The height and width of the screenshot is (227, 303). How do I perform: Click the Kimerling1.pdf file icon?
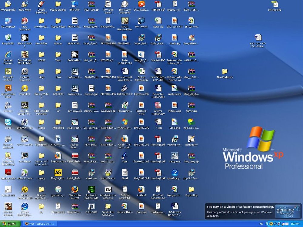point(158,139)
